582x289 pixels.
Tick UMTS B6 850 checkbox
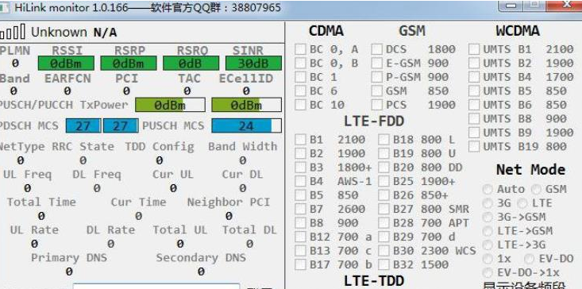click(474, 105)
